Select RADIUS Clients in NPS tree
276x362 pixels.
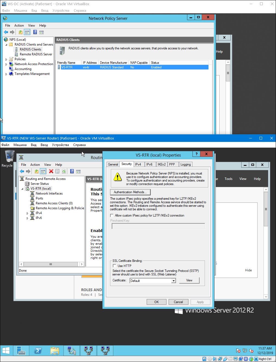tap(30, 49)
